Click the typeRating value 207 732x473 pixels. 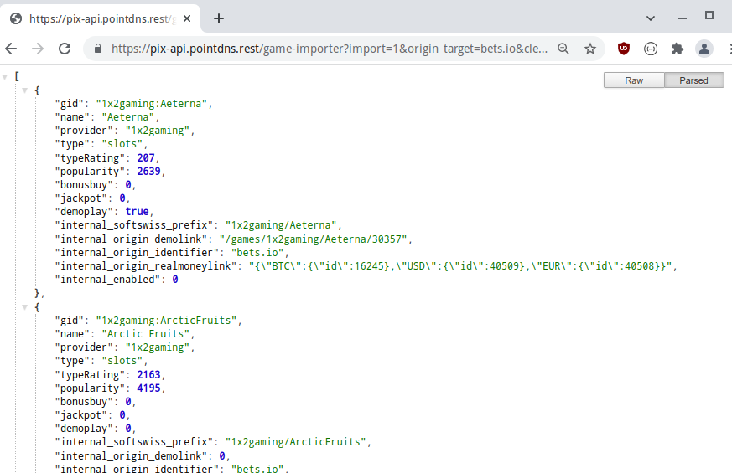(x=146, y=157)
